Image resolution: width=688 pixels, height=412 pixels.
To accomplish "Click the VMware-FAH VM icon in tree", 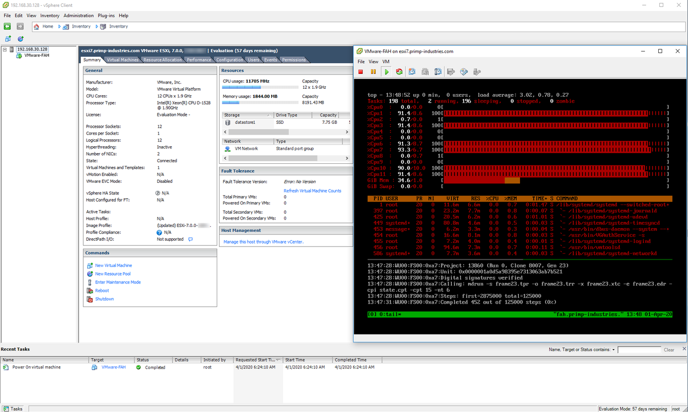I will [19, 56].
